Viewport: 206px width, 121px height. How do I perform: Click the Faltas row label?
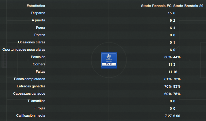pos(41,72)
